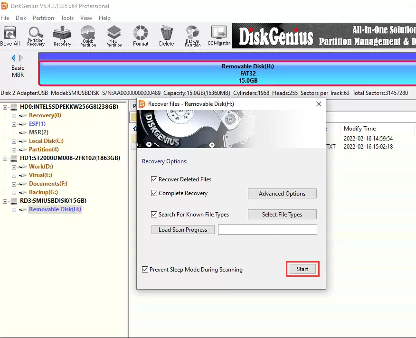
Task: Open the Backup Partition tool
Action: point(192,36)
